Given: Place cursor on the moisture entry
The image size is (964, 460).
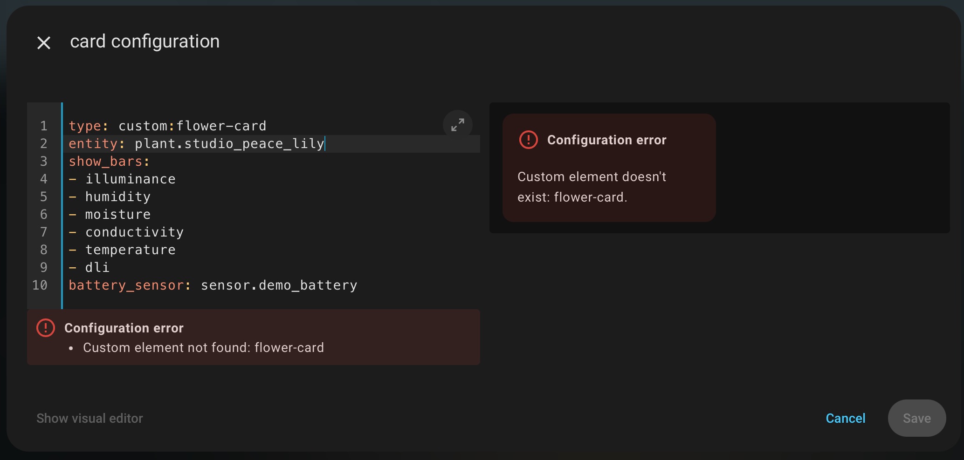Looking at the screenshot, I should tap(117, 215).
